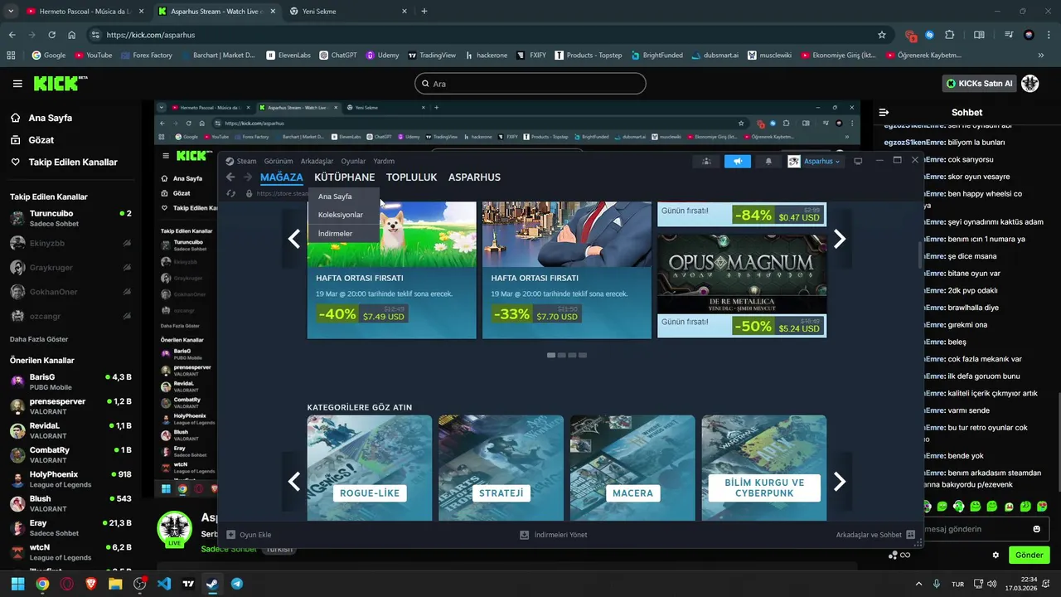Expand the Chrome bookmarks overflow chevron

[x=1041, y=55]
